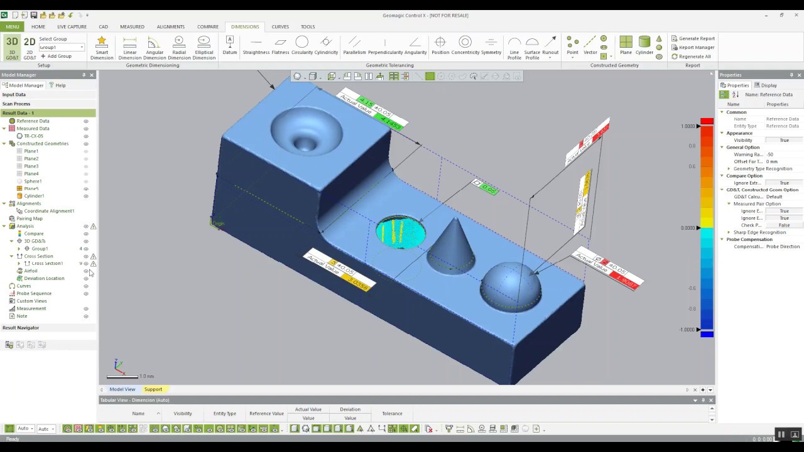Sort table by Name column header
This screenshot has width=804, height=452.
138,414
